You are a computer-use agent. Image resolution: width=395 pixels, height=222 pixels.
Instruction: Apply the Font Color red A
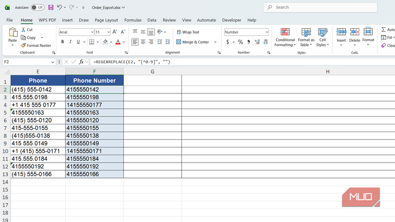tap(118, 42)
